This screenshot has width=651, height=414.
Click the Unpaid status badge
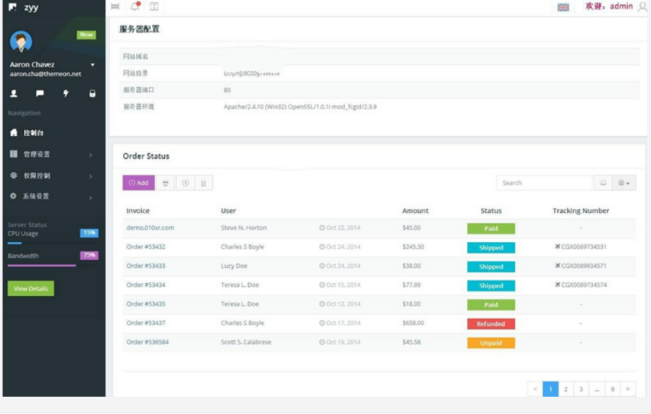coord(491,343)
